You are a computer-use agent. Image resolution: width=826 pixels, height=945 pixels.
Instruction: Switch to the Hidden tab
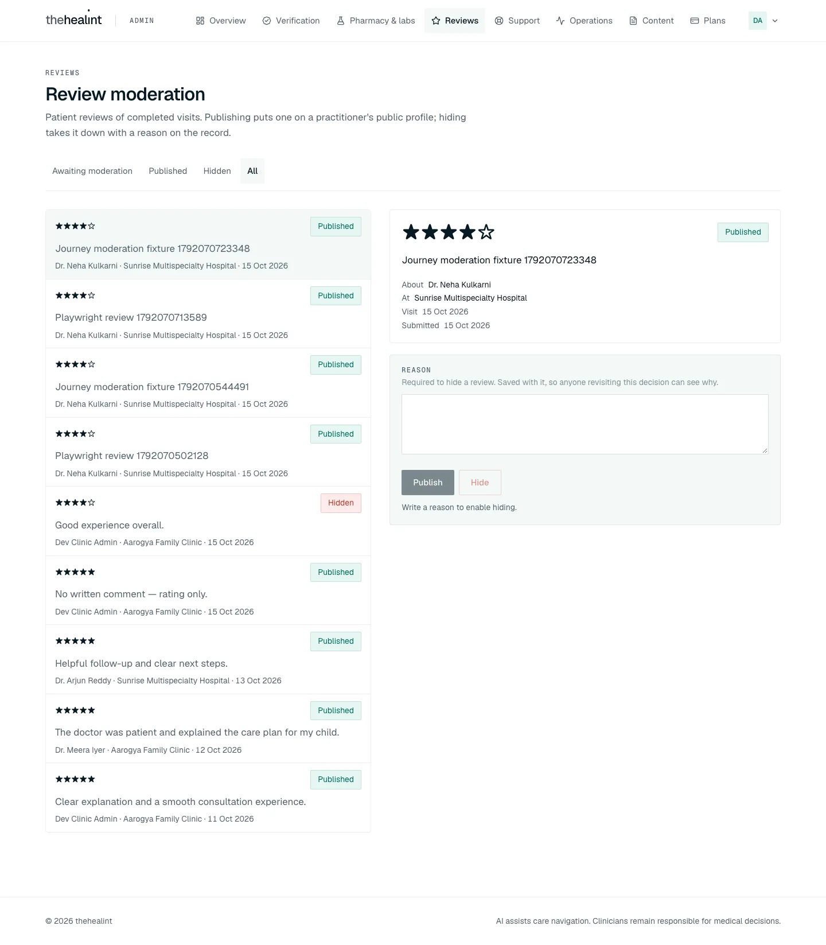(x=217, y=171)
